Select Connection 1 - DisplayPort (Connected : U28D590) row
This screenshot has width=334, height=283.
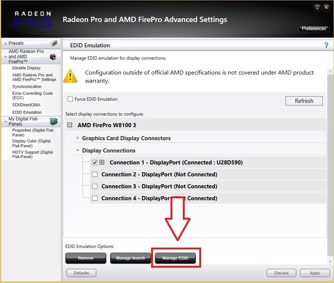pos(208,162)
